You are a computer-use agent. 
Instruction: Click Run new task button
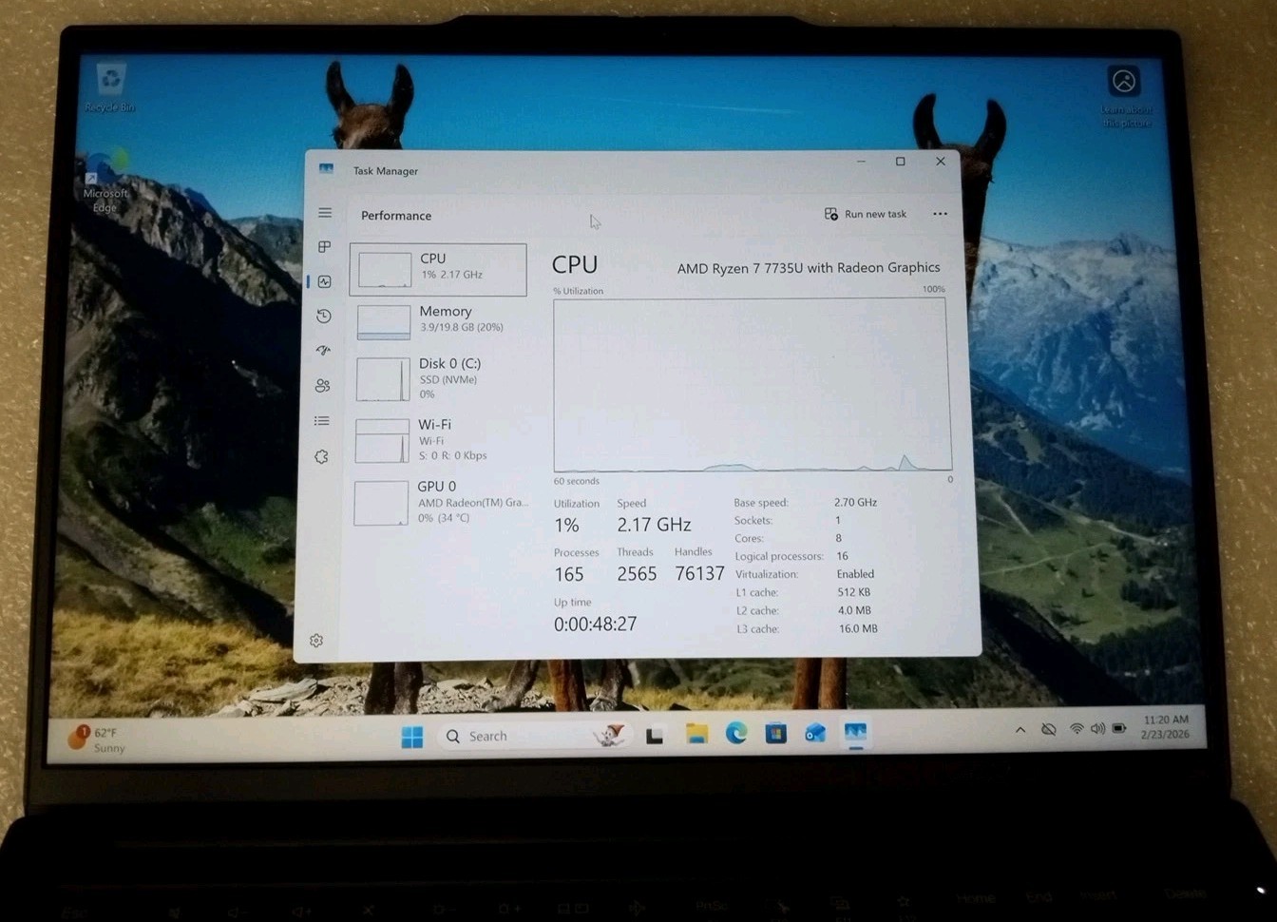866,214
